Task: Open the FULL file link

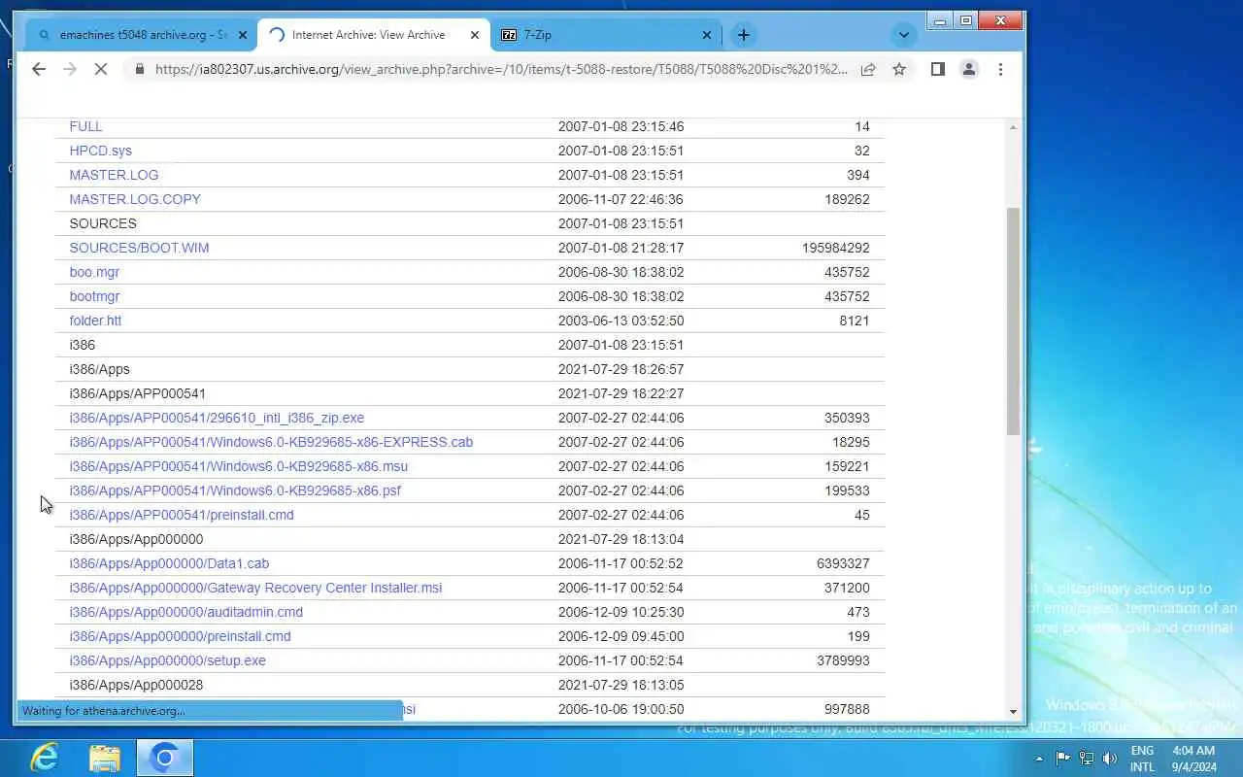Action: pyautogui.click(x=85, y=126)
